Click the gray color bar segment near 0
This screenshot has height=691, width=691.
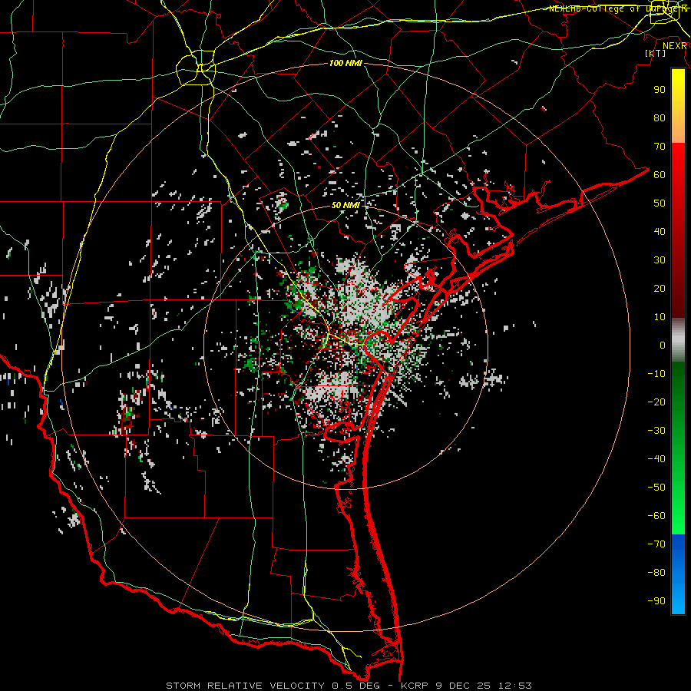pyautogui.click(x=678, y=340)
